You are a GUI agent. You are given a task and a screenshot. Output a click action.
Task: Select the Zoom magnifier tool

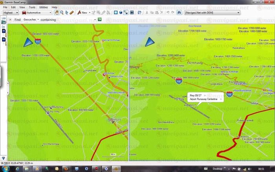click(x=62, y=13)
